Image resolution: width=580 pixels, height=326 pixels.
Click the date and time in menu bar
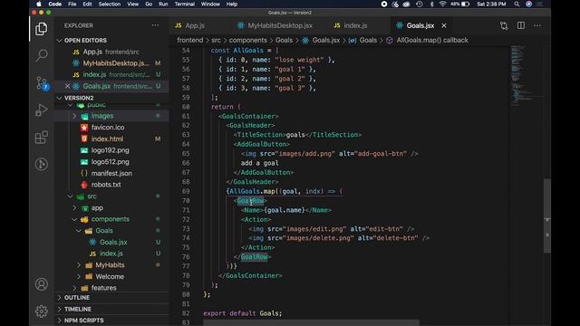pos(491,4)
